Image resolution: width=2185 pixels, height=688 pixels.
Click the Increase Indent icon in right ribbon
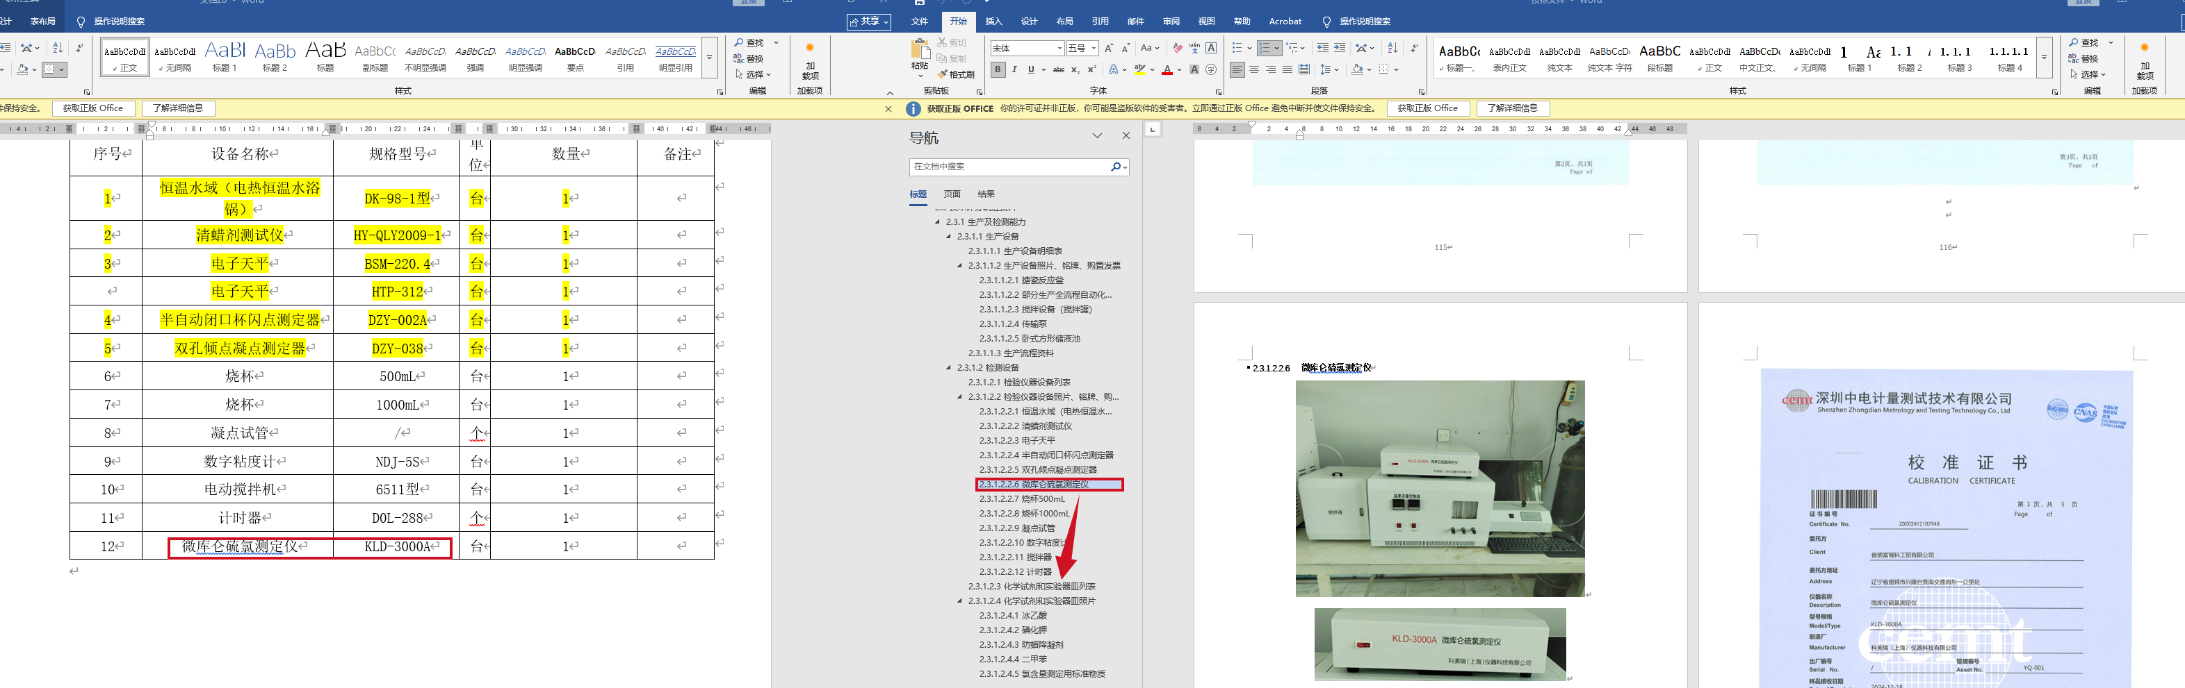tap(1340, 49)
